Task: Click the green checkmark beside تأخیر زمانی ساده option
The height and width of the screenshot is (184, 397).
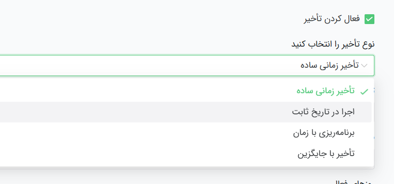Action: pos(364,92)
